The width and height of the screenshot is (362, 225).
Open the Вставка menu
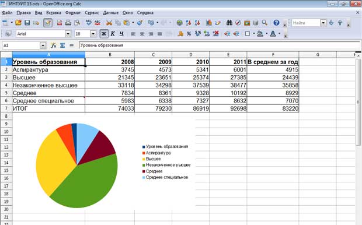(x=54, y=13)
